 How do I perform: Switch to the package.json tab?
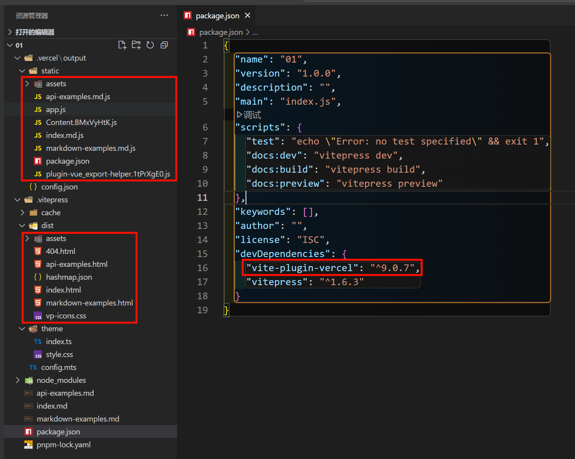point(217,16)
